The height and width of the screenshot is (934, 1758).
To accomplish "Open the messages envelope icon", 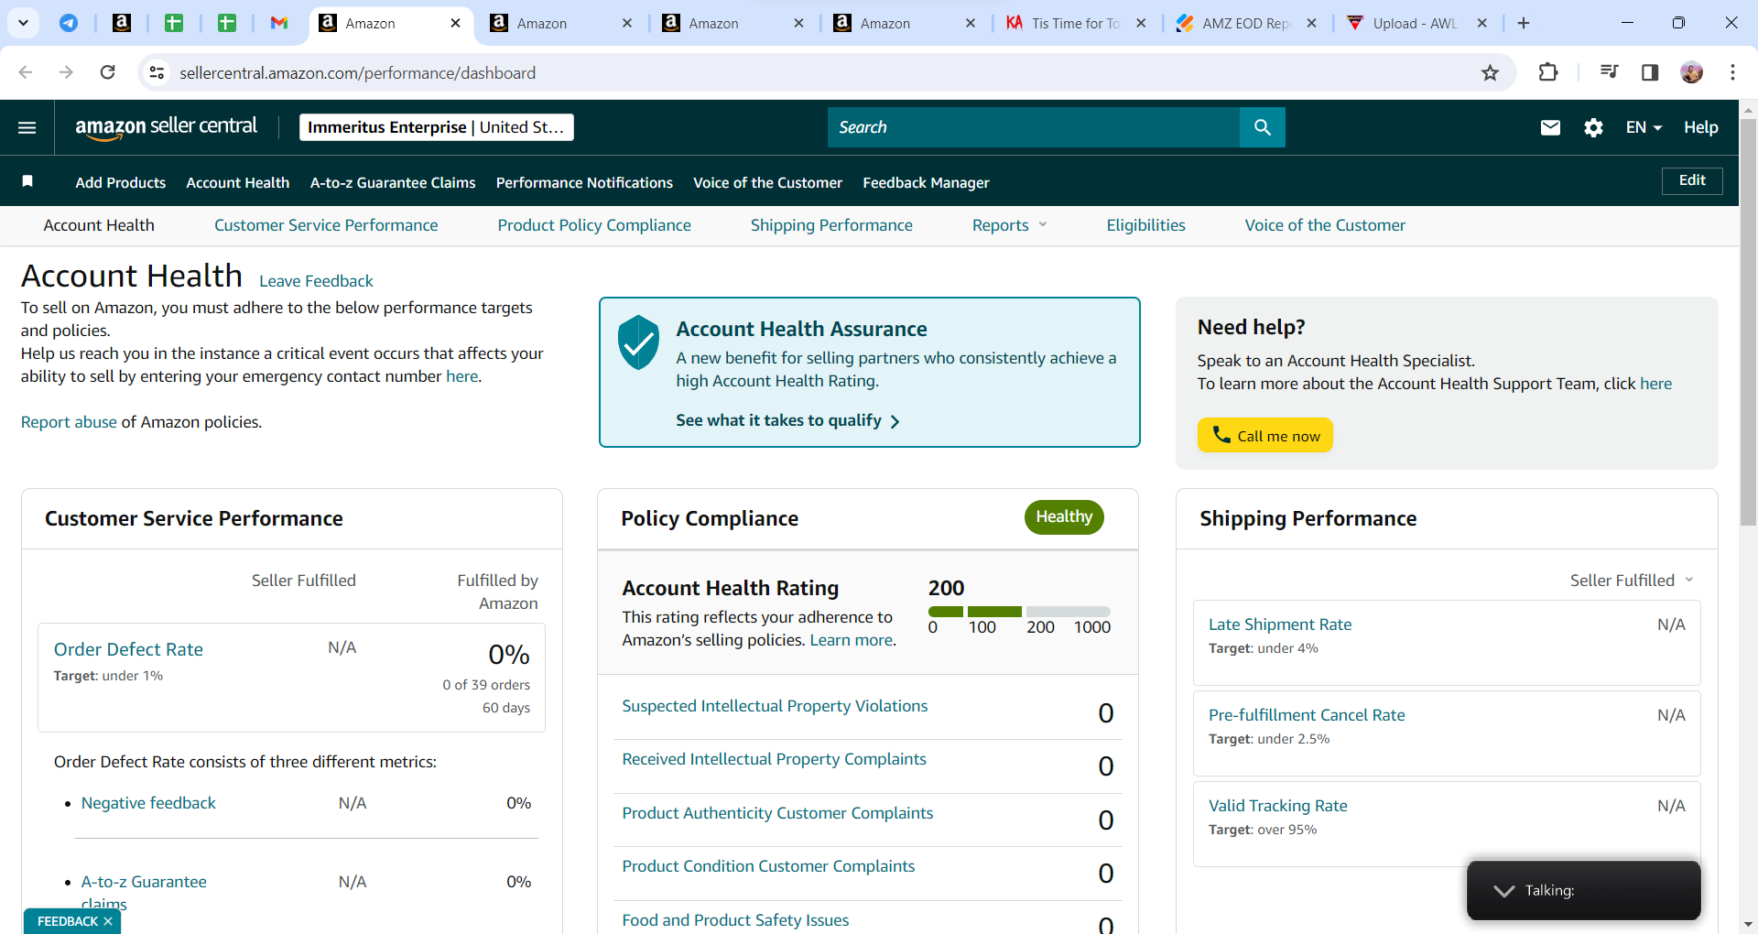I will tap(1550, 127).
